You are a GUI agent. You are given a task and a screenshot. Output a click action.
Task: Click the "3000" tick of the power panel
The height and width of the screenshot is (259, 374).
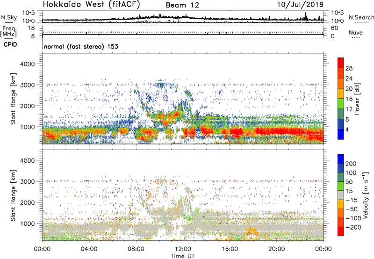coord(27,85)
